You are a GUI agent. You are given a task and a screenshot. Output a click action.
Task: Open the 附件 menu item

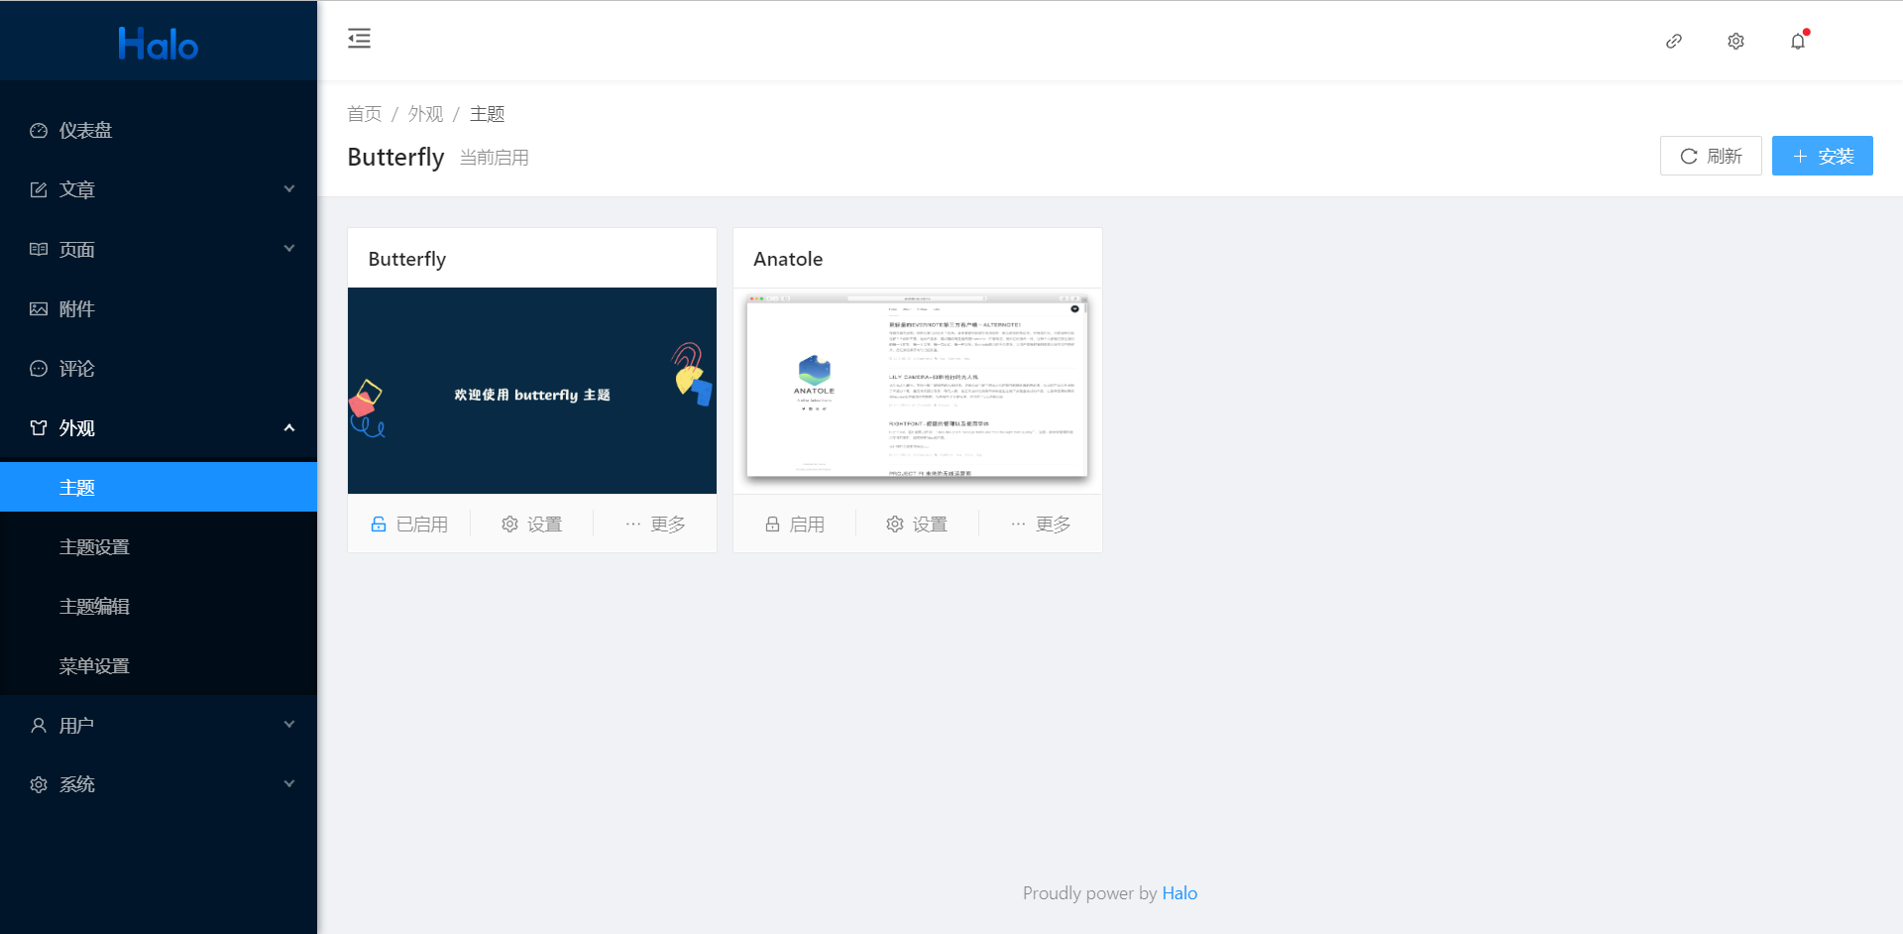pos(159,308)
